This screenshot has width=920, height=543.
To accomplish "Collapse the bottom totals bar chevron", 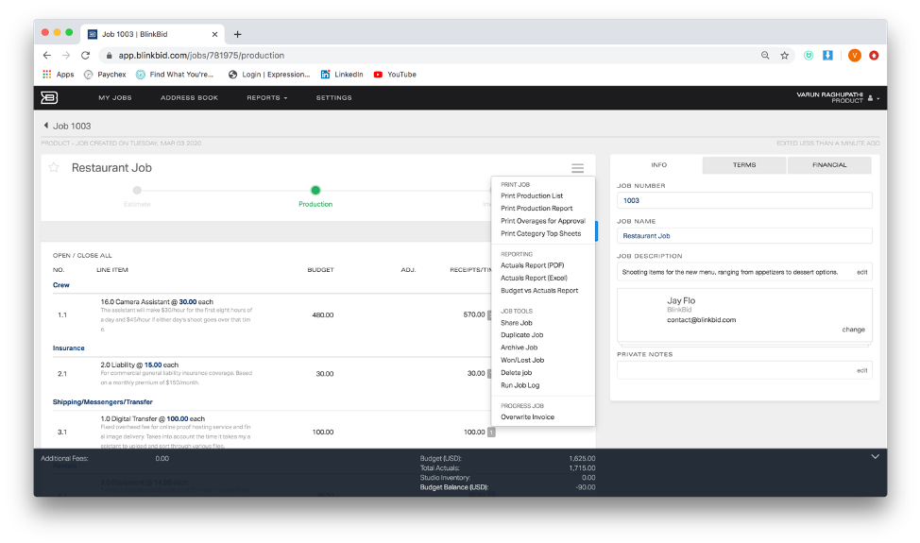I will [x=875, y=457].
